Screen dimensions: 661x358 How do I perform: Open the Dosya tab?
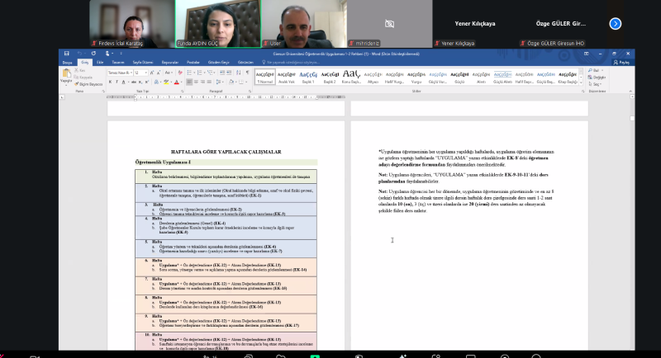click(68, 62)
